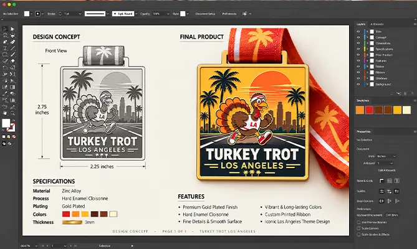Click the Style swatch in control bar

tap(183, 14)
